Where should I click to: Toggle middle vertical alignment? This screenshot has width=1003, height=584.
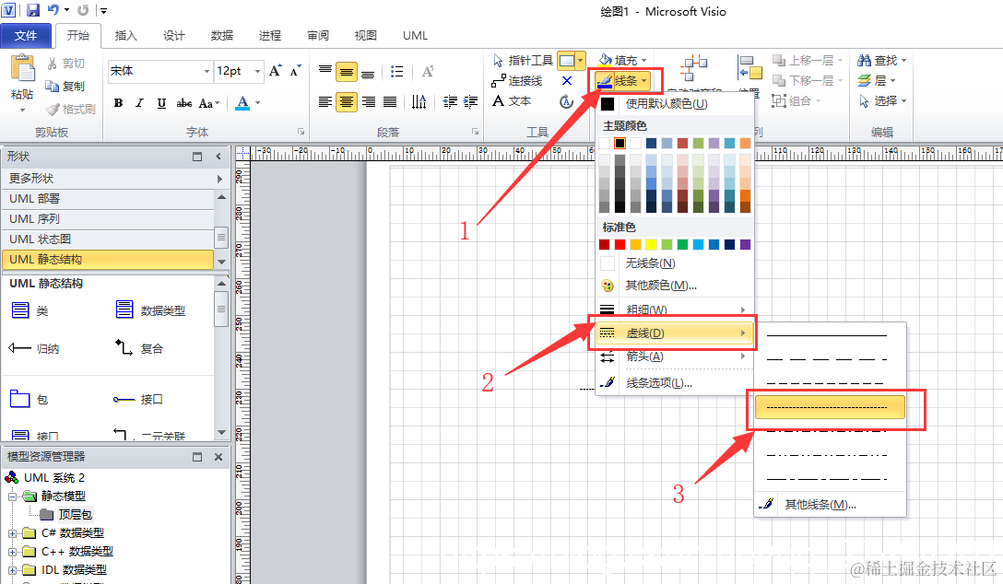pyautogui.click(x=347, y=72)
